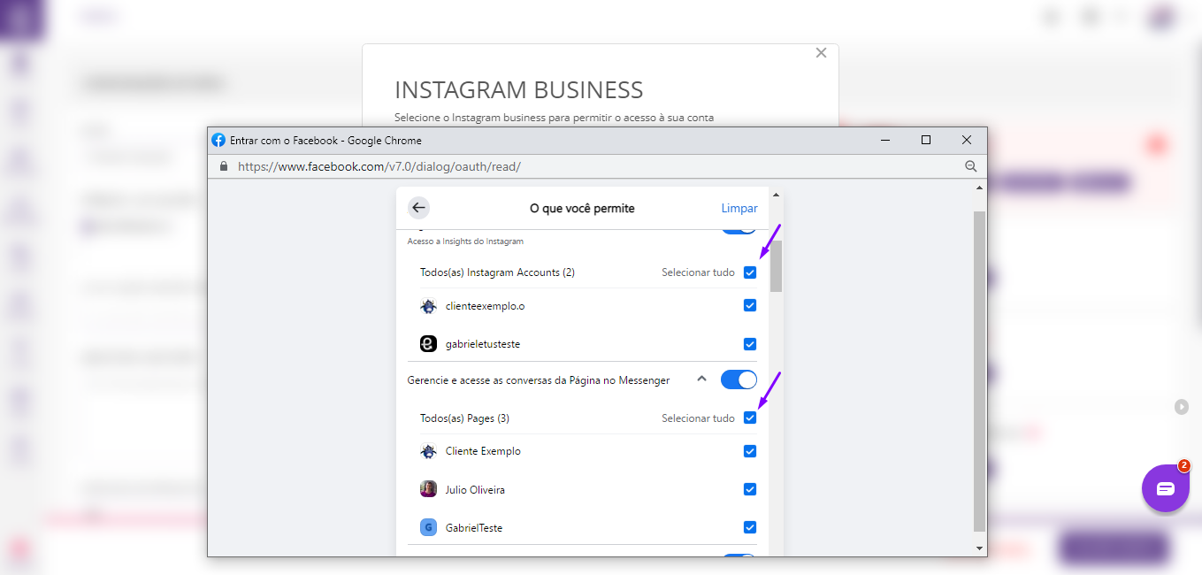Maximize the Facebook login popup window
The image size is (1202, 575).
point(926,140)
